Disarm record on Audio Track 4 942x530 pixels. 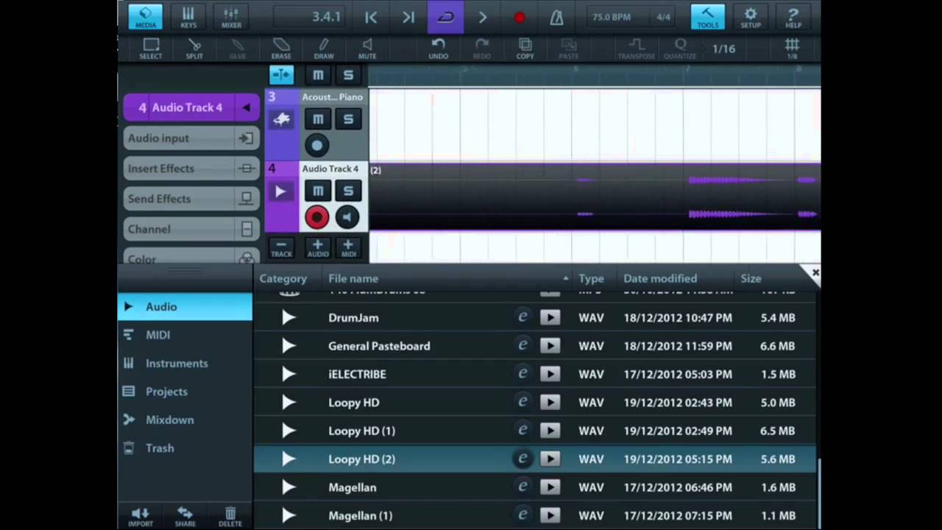[x=317, y=217]
